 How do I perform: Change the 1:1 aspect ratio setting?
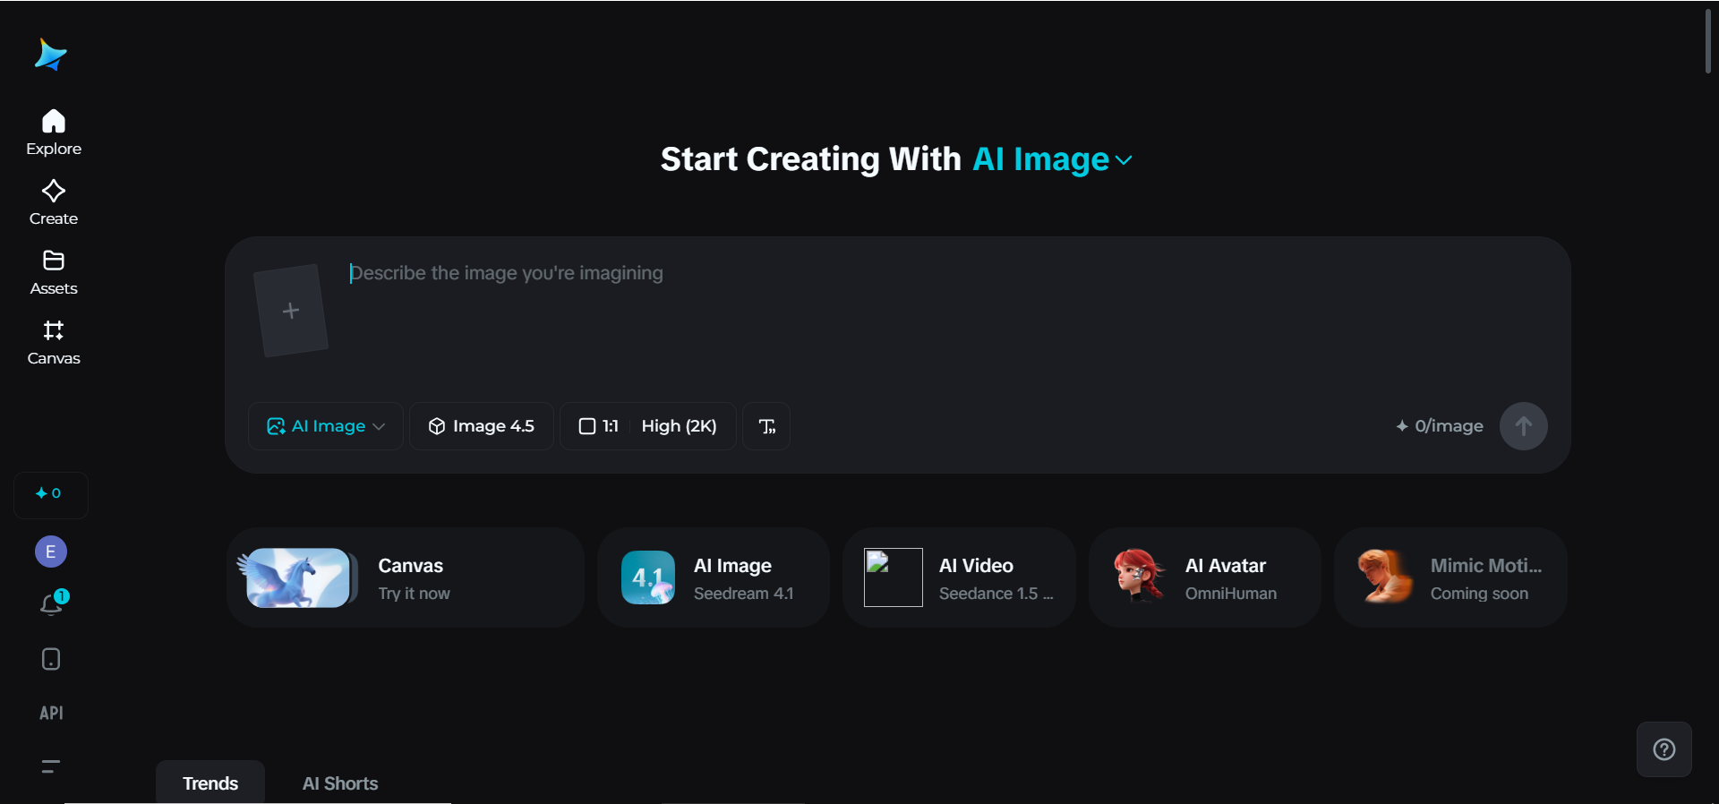[599, 426]
